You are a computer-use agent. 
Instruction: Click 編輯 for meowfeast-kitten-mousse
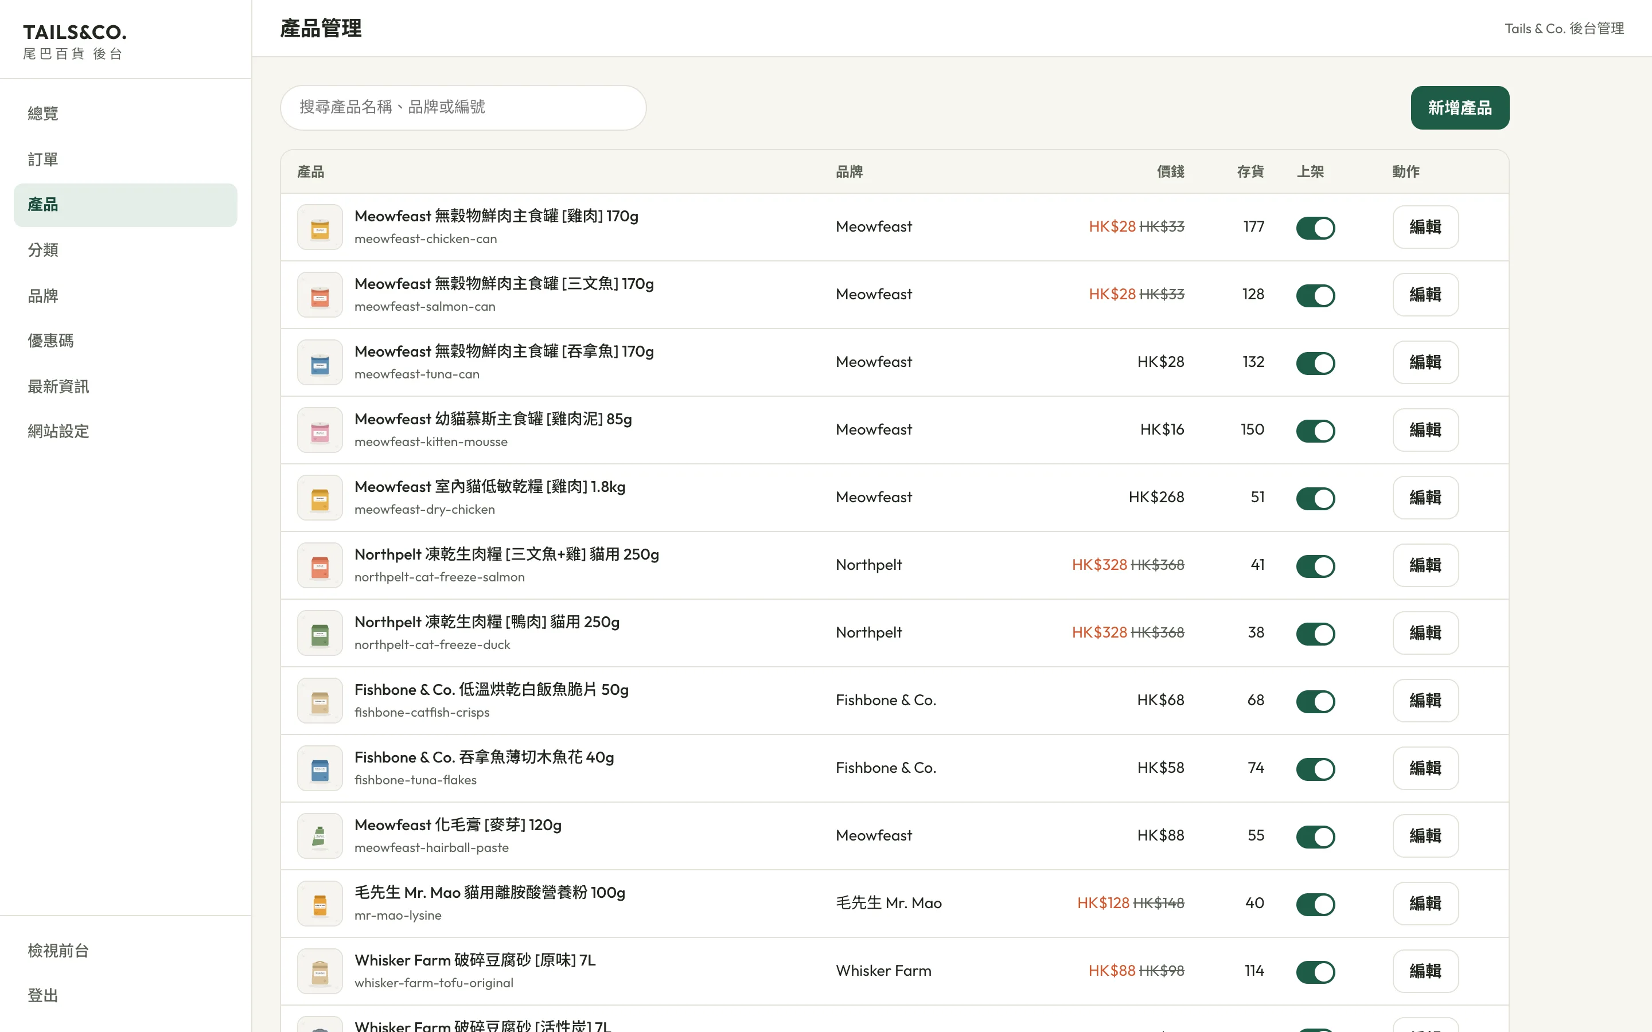[x=1425, y=430]
